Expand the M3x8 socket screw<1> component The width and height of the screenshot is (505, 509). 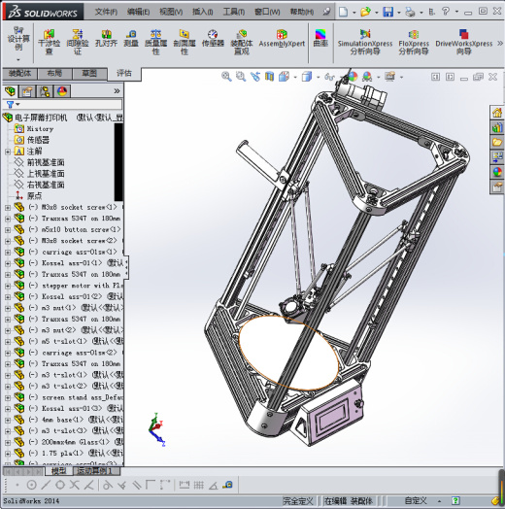8,208
